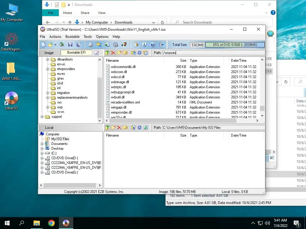Screen dimensions: 306x229
Task: Click the Burn CD/DVD Image flame icon
Action: (124, 45)
